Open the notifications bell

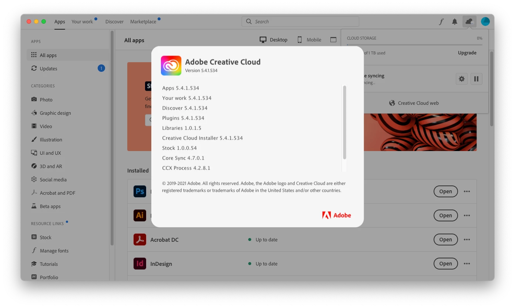tap(455, 22)
